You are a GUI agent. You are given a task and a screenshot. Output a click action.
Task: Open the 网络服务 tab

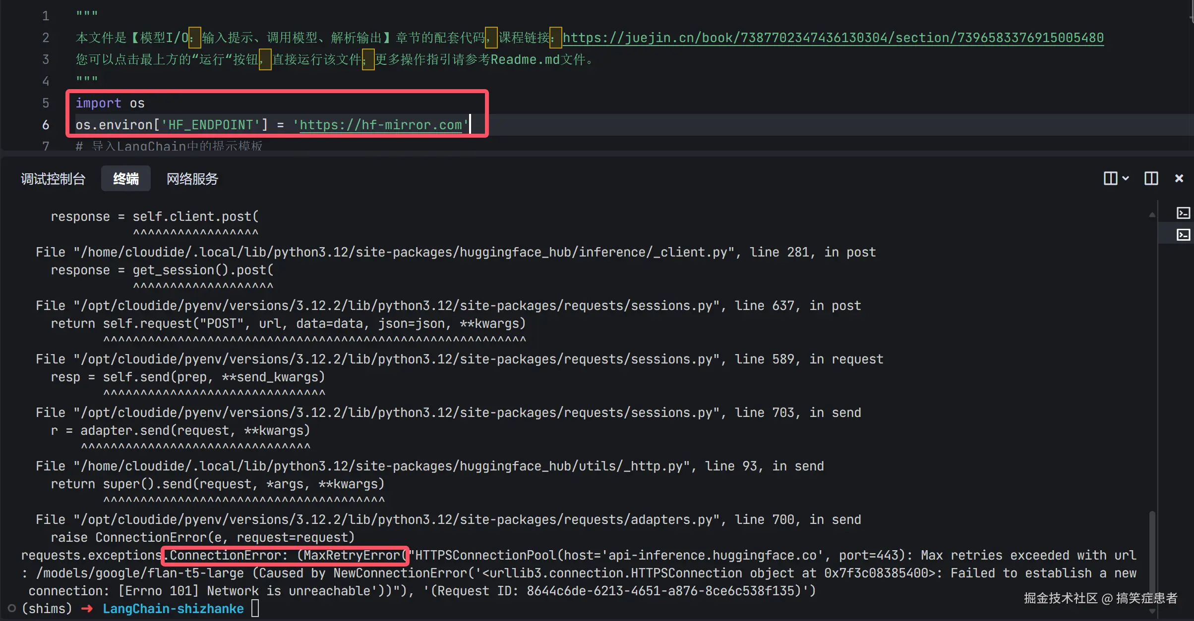tap(192, 179)
